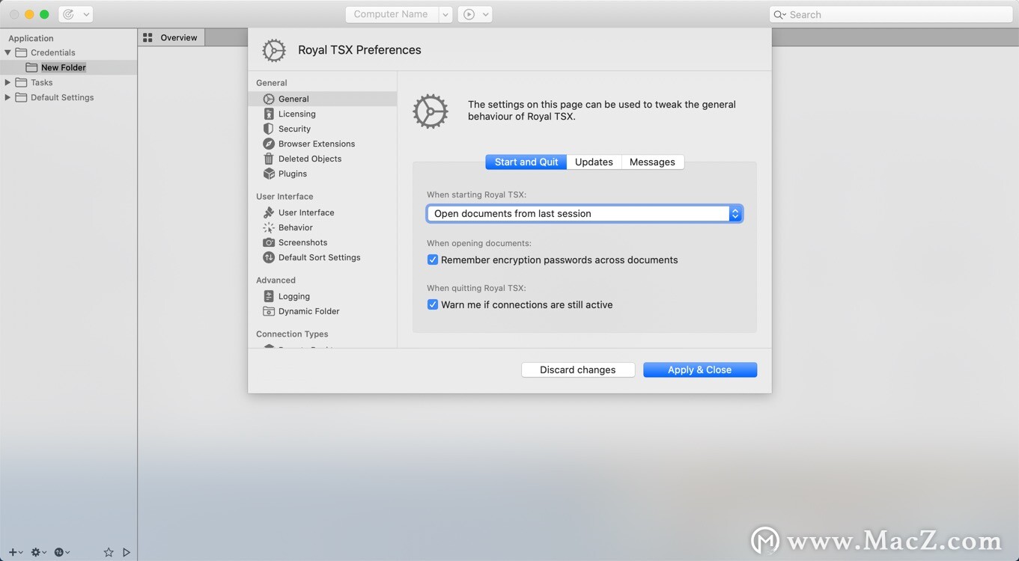Click the gear actions icon at bottom
Image resolution: width=1019 pixels, height=561 pixels.
click(35, 552)
